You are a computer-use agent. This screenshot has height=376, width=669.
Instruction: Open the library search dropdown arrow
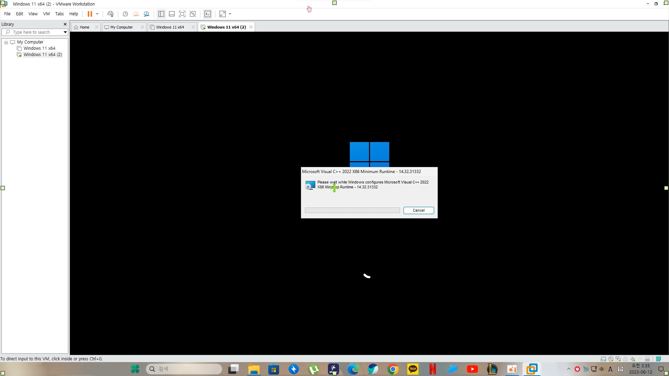[65, 32]
